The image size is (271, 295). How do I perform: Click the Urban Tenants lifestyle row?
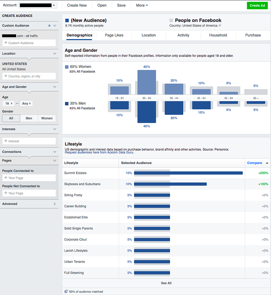pyautogui.click(x=166, y=262)
